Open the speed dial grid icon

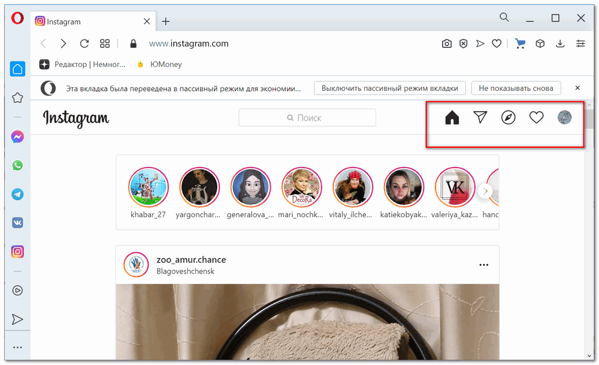[105, 44]
